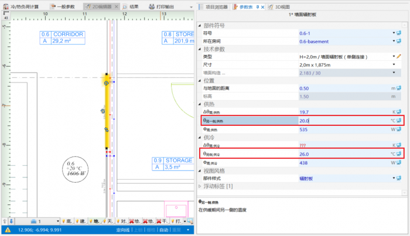Pin the 参数表 panel with the pin icon

click(x=256, y=6)
